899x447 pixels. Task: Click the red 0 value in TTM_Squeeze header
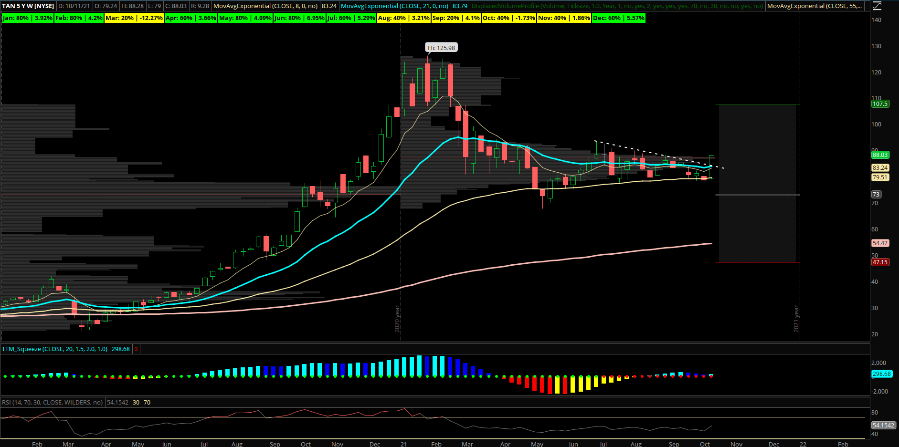tap(136, 349)
